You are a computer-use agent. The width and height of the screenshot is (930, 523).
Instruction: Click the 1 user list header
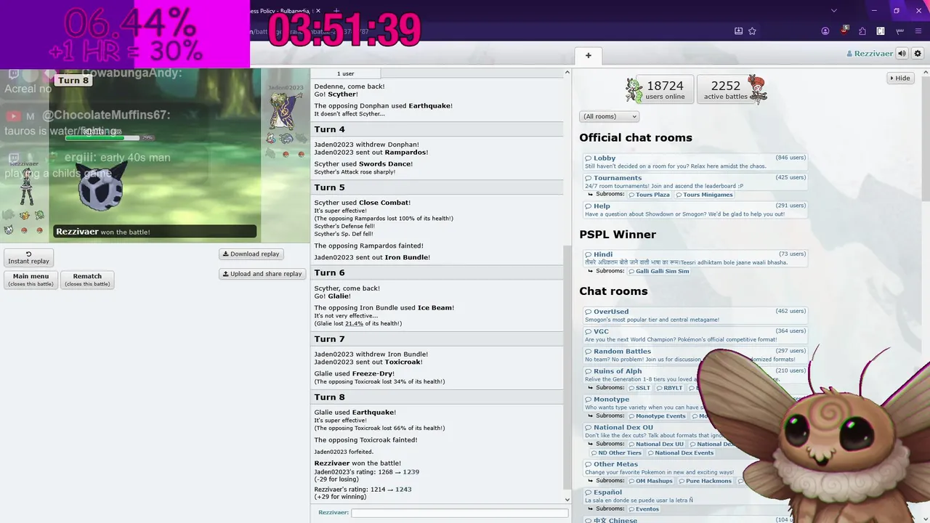346,73
